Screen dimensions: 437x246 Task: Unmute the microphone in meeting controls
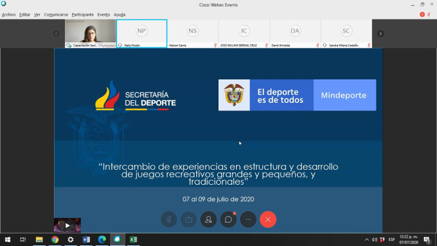169,219
